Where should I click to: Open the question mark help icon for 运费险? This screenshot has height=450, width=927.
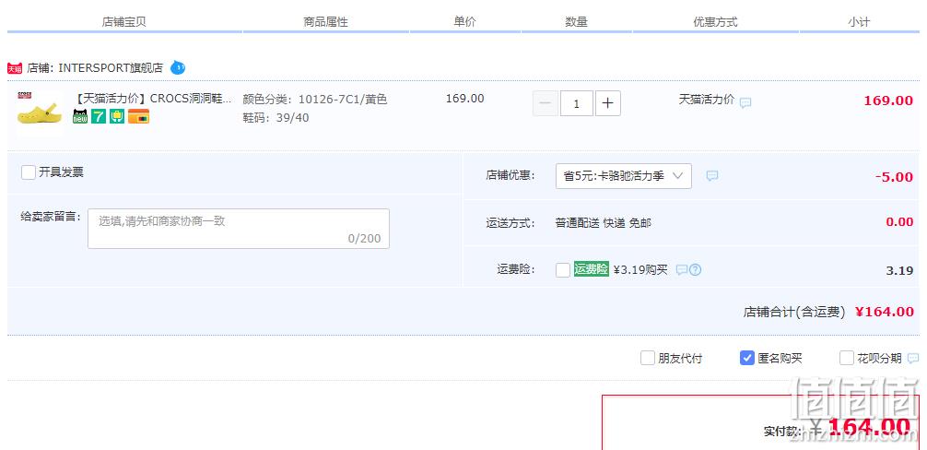(x=695, y=270)
